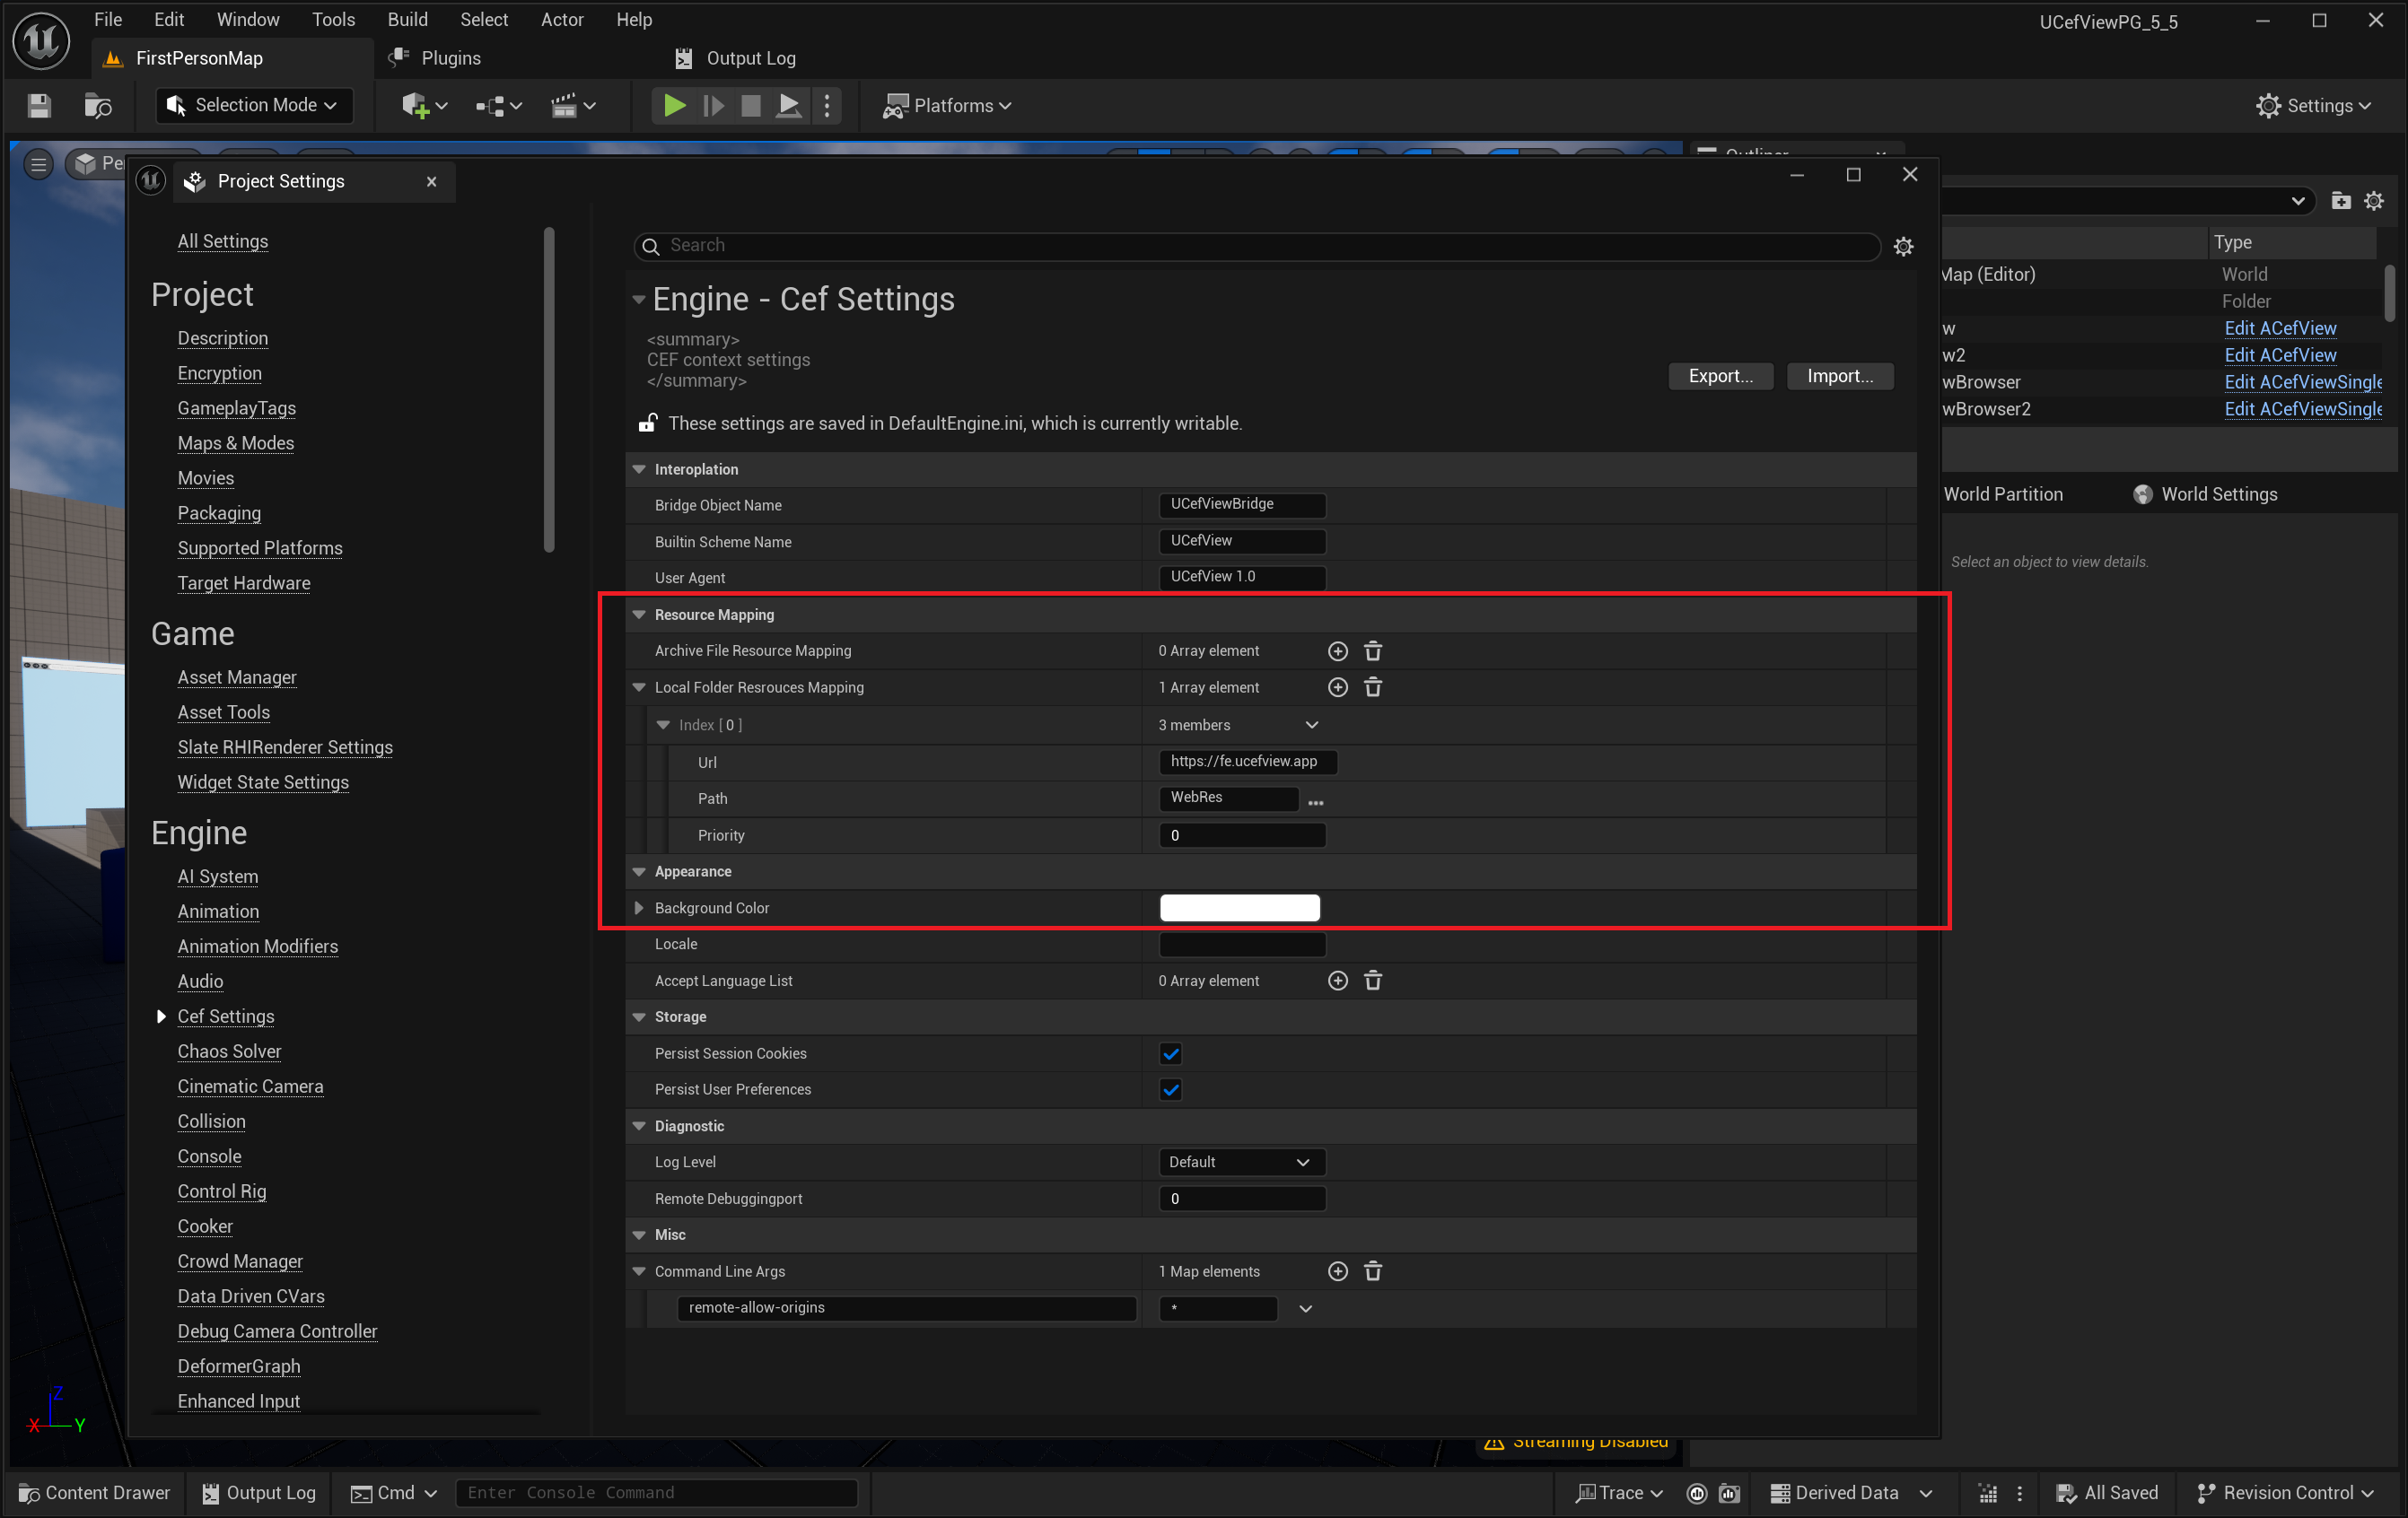The width and height of the screenshot is (2408, 1518).
Task: Open Content Drawer in the status bar
Action: tap(95, 1492)
